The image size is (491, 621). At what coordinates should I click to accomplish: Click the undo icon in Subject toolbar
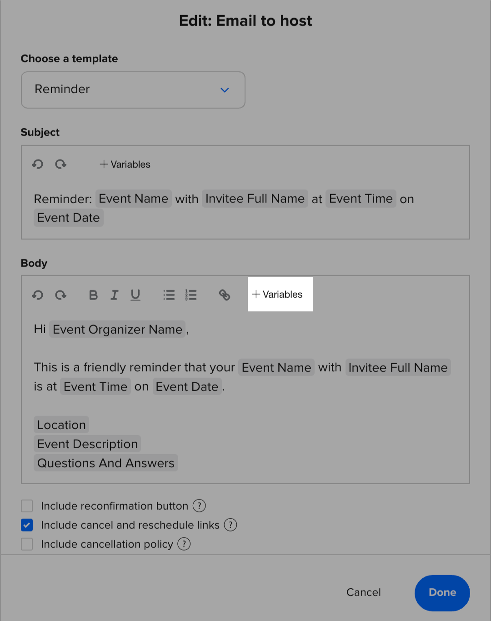38,164
